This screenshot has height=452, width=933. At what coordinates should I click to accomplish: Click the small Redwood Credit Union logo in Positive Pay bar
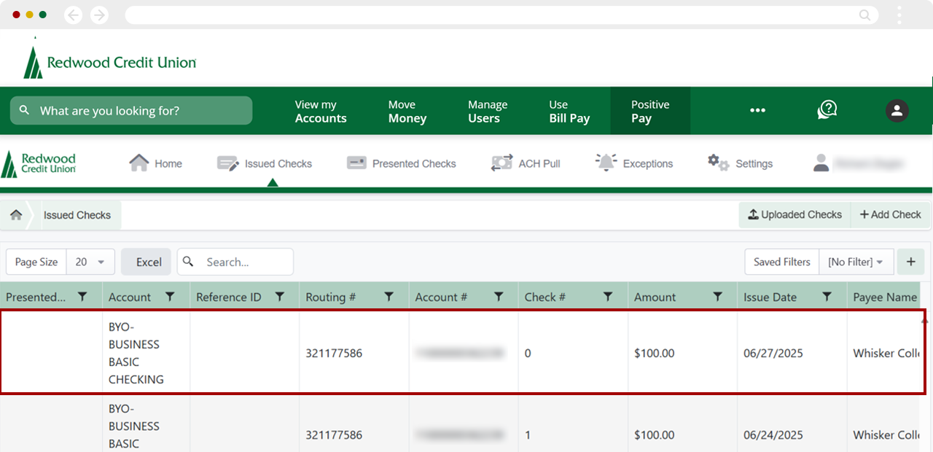pyautogui.click(x=39, y=164)
